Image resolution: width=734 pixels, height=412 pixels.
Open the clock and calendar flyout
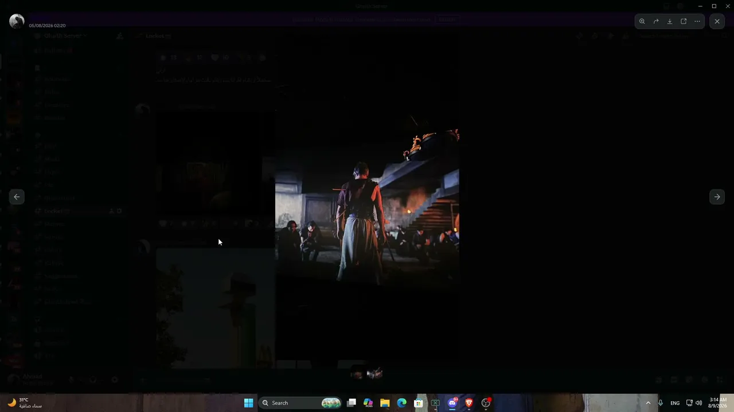(718, 403)
